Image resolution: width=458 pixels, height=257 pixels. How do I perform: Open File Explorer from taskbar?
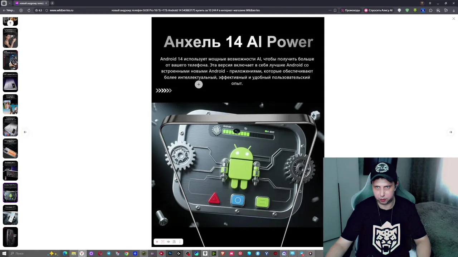73,253
